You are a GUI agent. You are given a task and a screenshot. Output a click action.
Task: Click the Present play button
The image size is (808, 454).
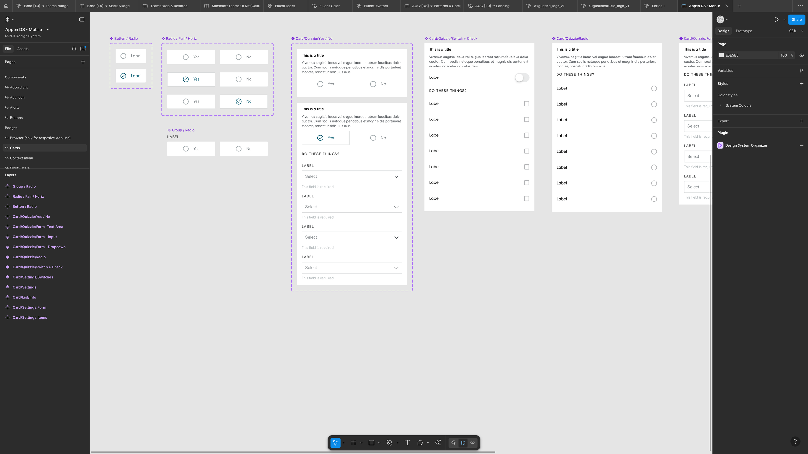coord(777,20)
